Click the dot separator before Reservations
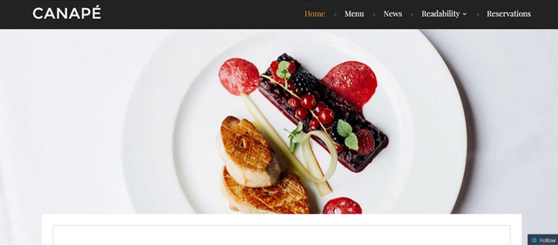 [478, 15]
